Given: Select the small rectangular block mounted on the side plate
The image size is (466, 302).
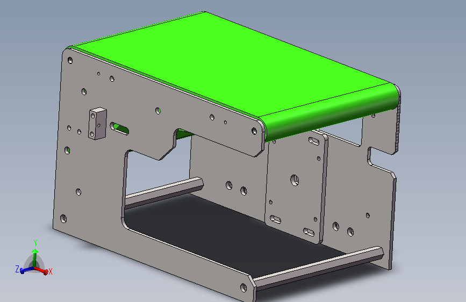Looking at the screenshot, I should point(97,124).
